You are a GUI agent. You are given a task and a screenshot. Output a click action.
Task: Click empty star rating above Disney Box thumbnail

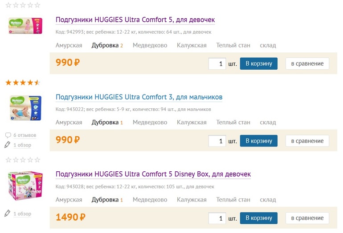click(23, 160)
